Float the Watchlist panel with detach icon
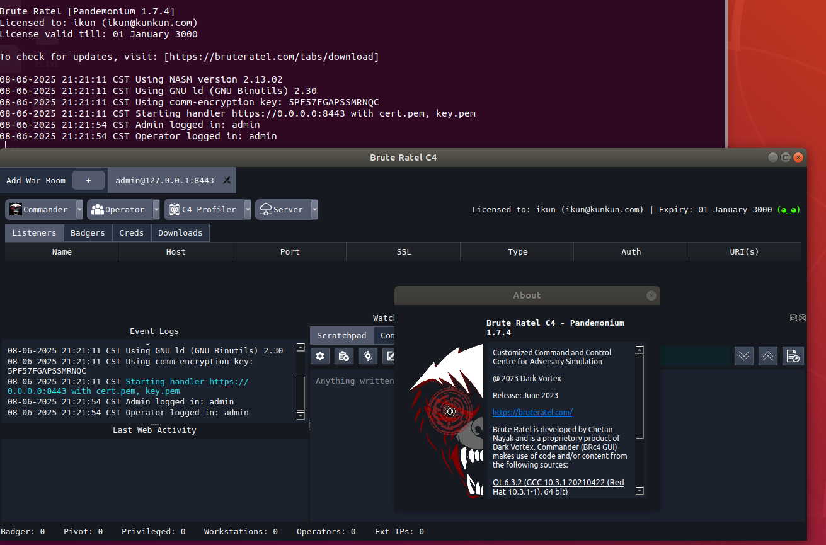Viewport: 826px width, 545px height. coord(794,318)
